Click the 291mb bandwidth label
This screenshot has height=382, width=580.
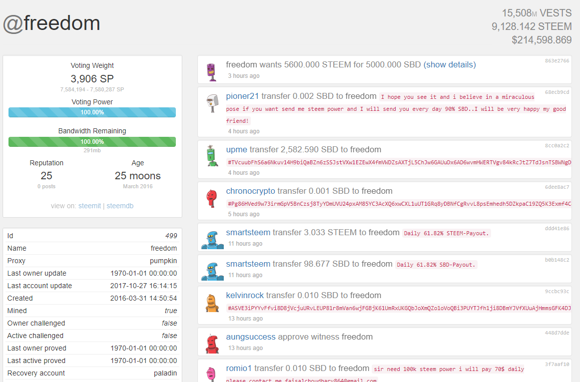92,150
